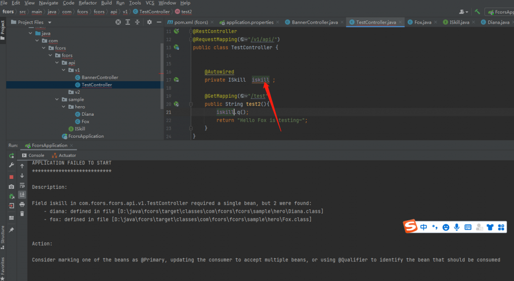Viewport: 514px width, 281px height.
Task: Click the Exit icon in the run toolbar
Action: click(12, 206)
